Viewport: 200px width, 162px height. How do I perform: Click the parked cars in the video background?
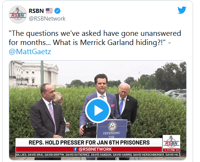point(176,95)
